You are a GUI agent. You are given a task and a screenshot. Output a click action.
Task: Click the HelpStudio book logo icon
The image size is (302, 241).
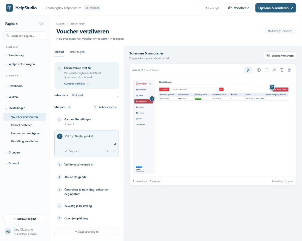pyautogui.click(x=9, y=8)
